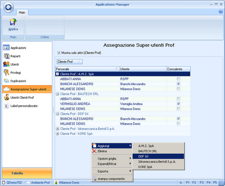Select the Utenti people icon
Viewport: 225px width, 186px height.
[x=6, y=64]
